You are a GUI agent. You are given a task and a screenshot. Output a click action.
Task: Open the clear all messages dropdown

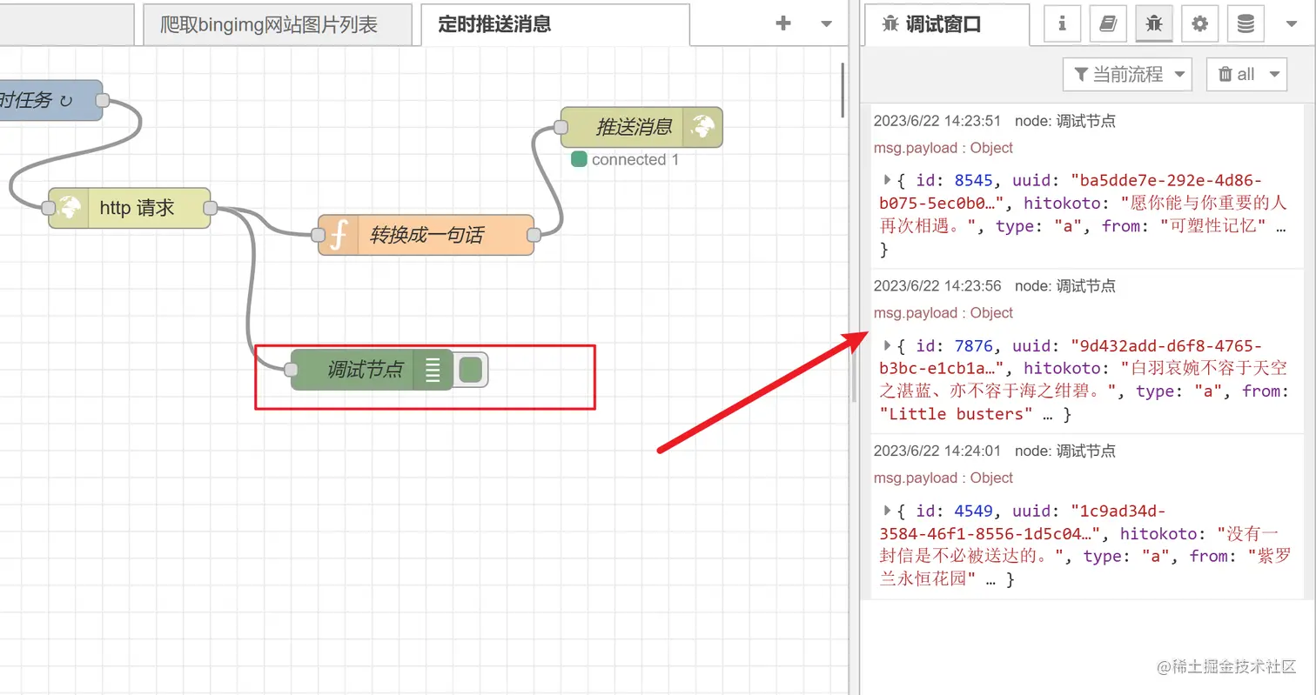(x=1246, y=74)
